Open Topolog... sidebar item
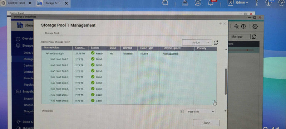This screenshot has width=286, height=129. click(29, 85)
